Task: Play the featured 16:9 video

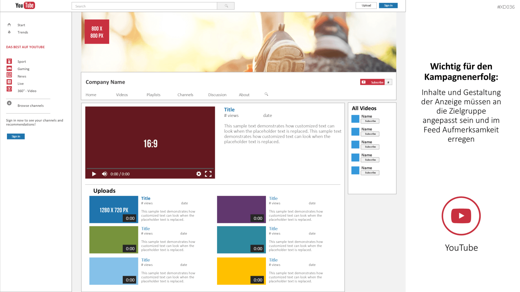Action: 94,174
